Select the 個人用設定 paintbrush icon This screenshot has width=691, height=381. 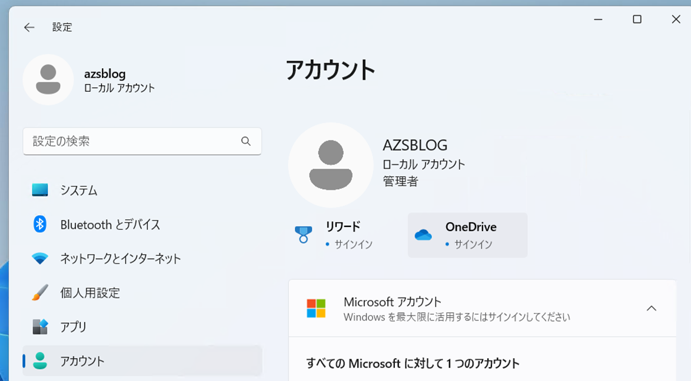click(x=41, y=293)
